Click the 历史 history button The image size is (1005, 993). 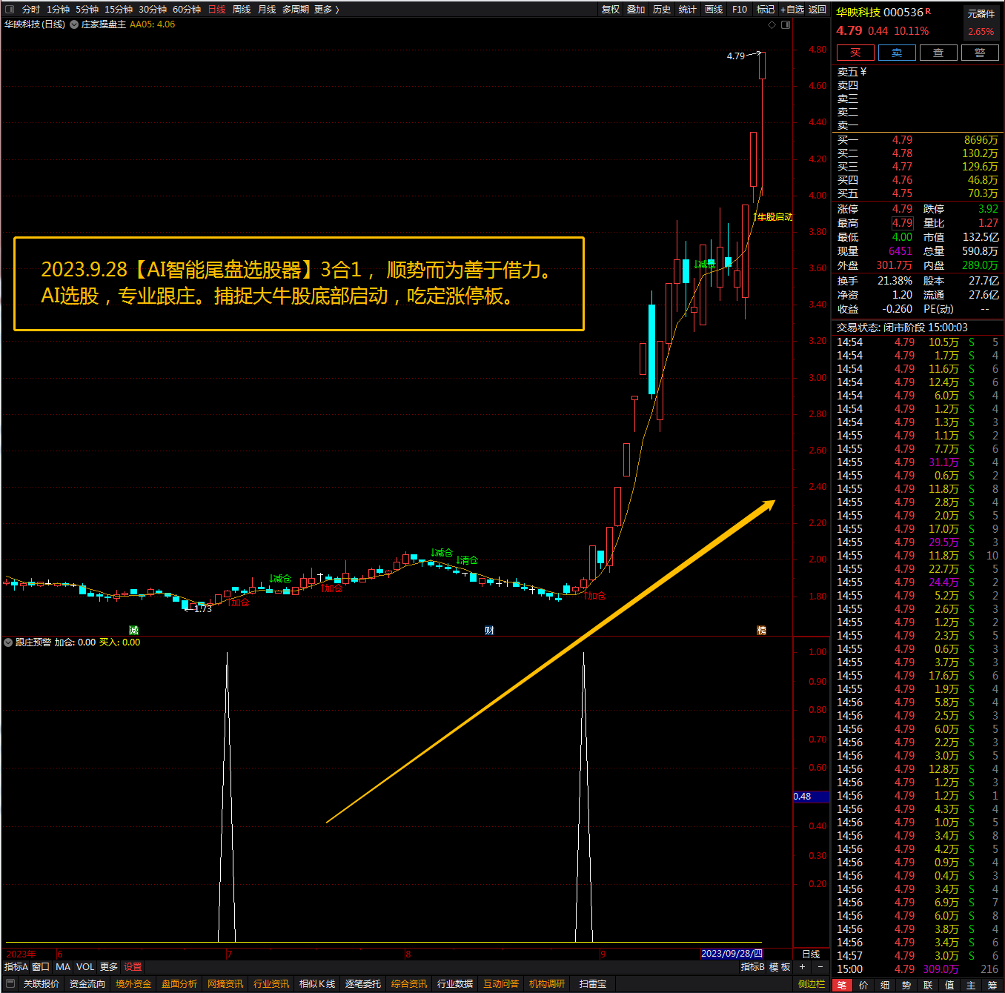tap(662, 10)
